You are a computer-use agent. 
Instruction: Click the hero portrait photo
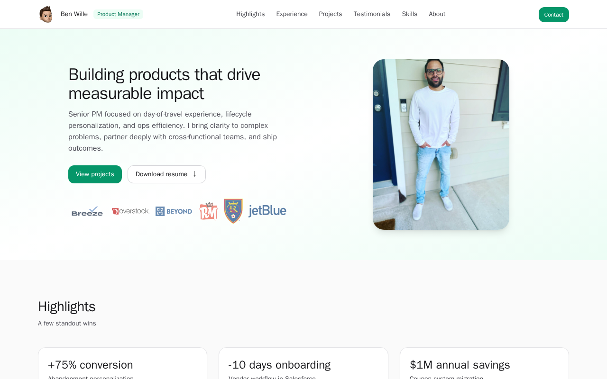(441, 144)
